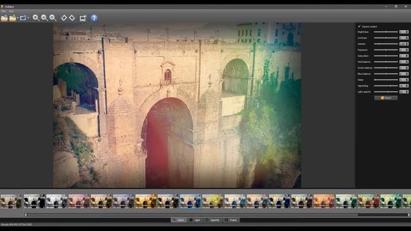Select the first retro filter thumbnail
The image size is (411, 231).
point(12,201)
